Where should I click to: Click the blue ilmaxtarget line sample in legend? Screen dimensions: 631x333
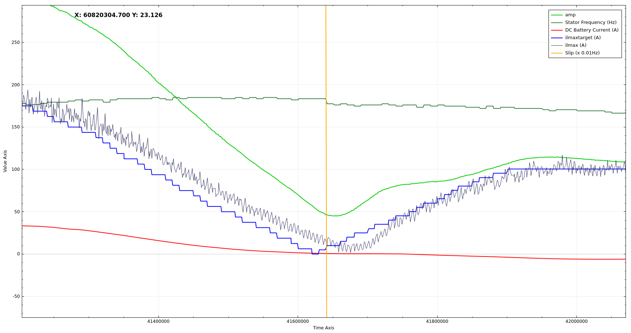click(x=556, y=38)
